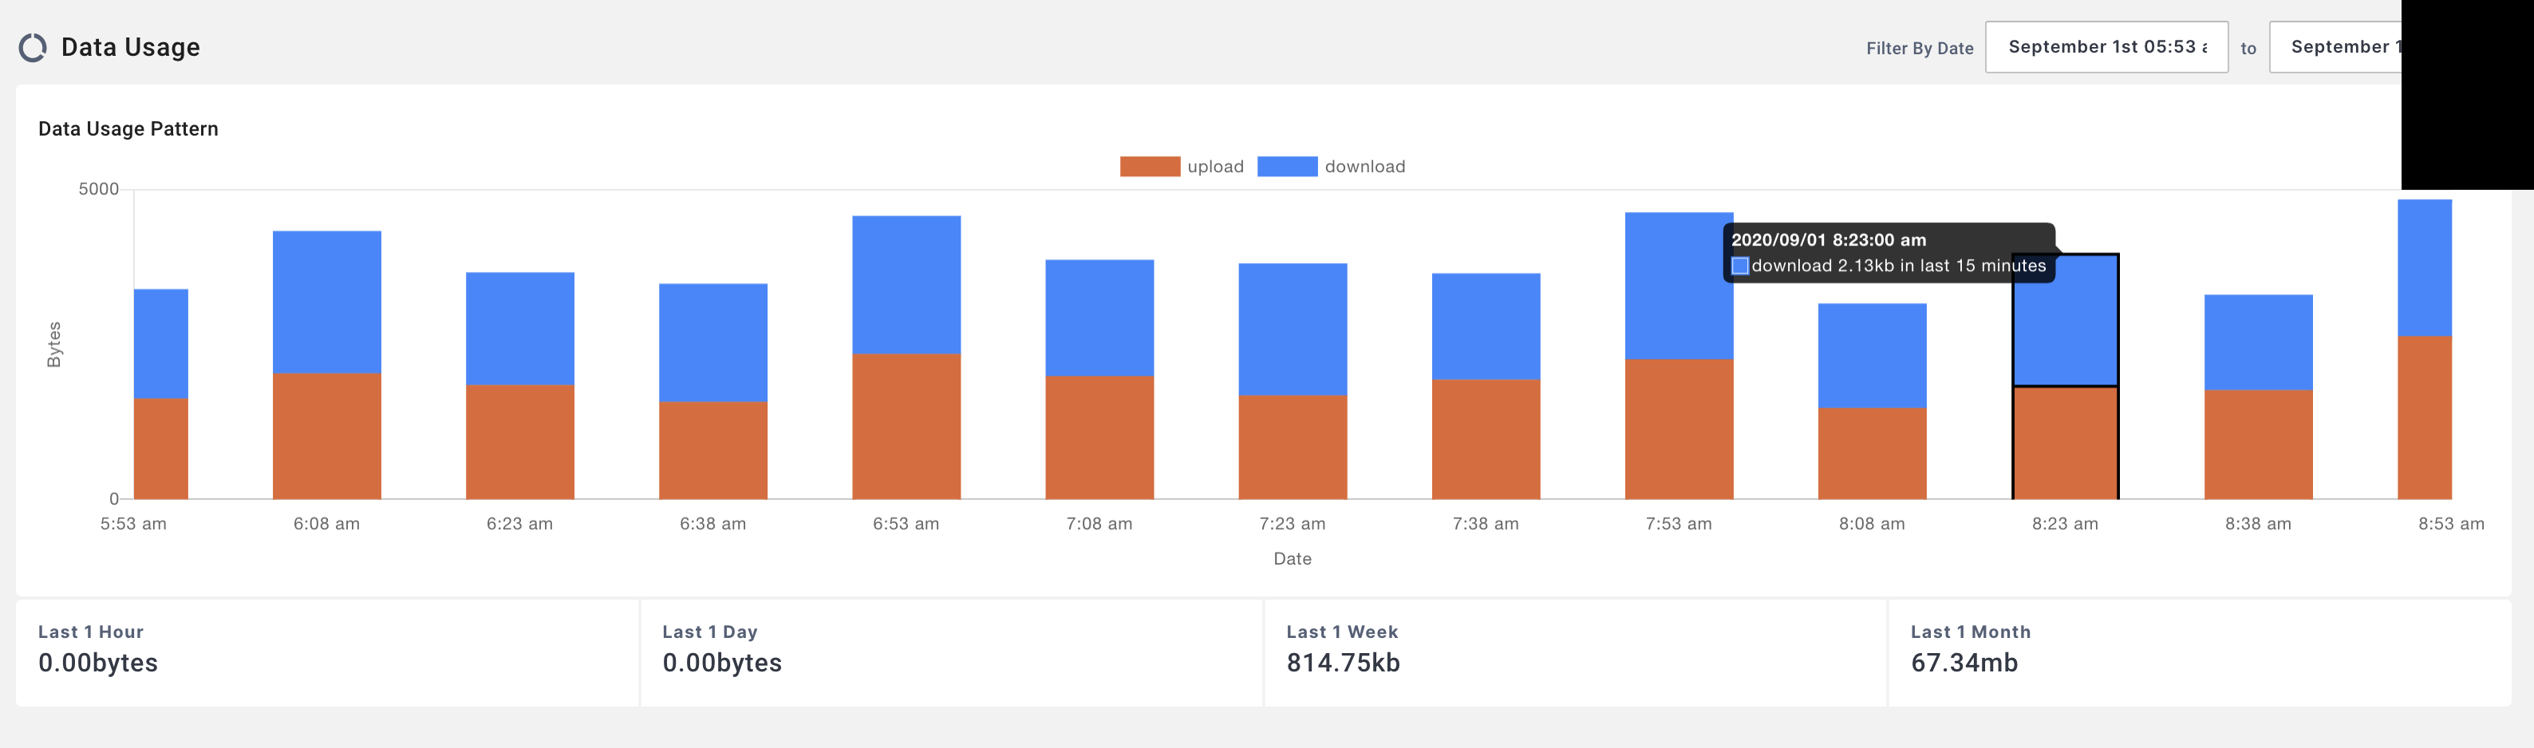Select the Last 1 Month usage card
This screenshot has height=748, width=2534.
pyautogui.click(x=2199, y=652)
